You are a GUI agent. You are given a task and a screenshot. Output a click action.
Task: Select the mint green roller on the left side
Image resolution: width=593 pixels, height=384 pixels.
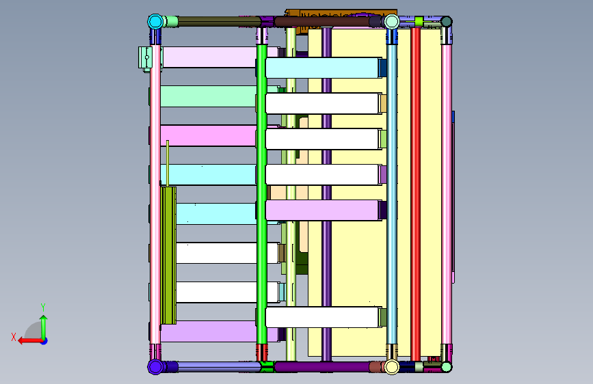coord(209,96)
